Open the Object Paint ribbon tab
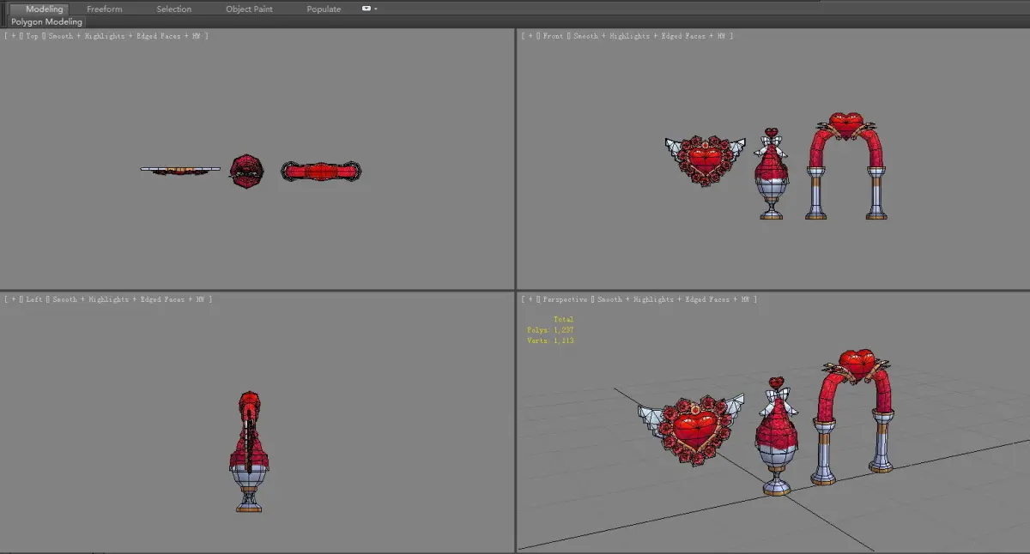This screenshot has width=1030, height=554. tap(249, 9)
